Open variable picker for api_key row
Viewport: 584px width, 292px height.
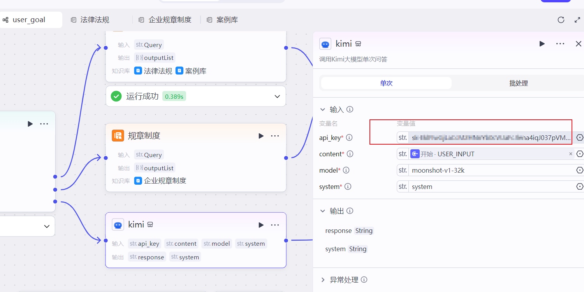coord(580,138)
